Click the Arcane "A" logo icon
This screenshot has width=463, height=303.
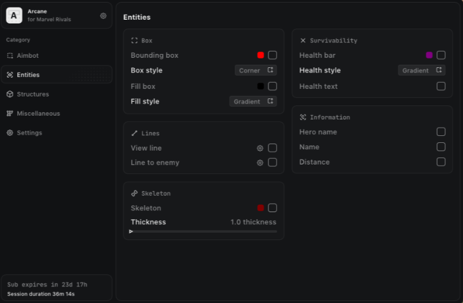(14, 16)
